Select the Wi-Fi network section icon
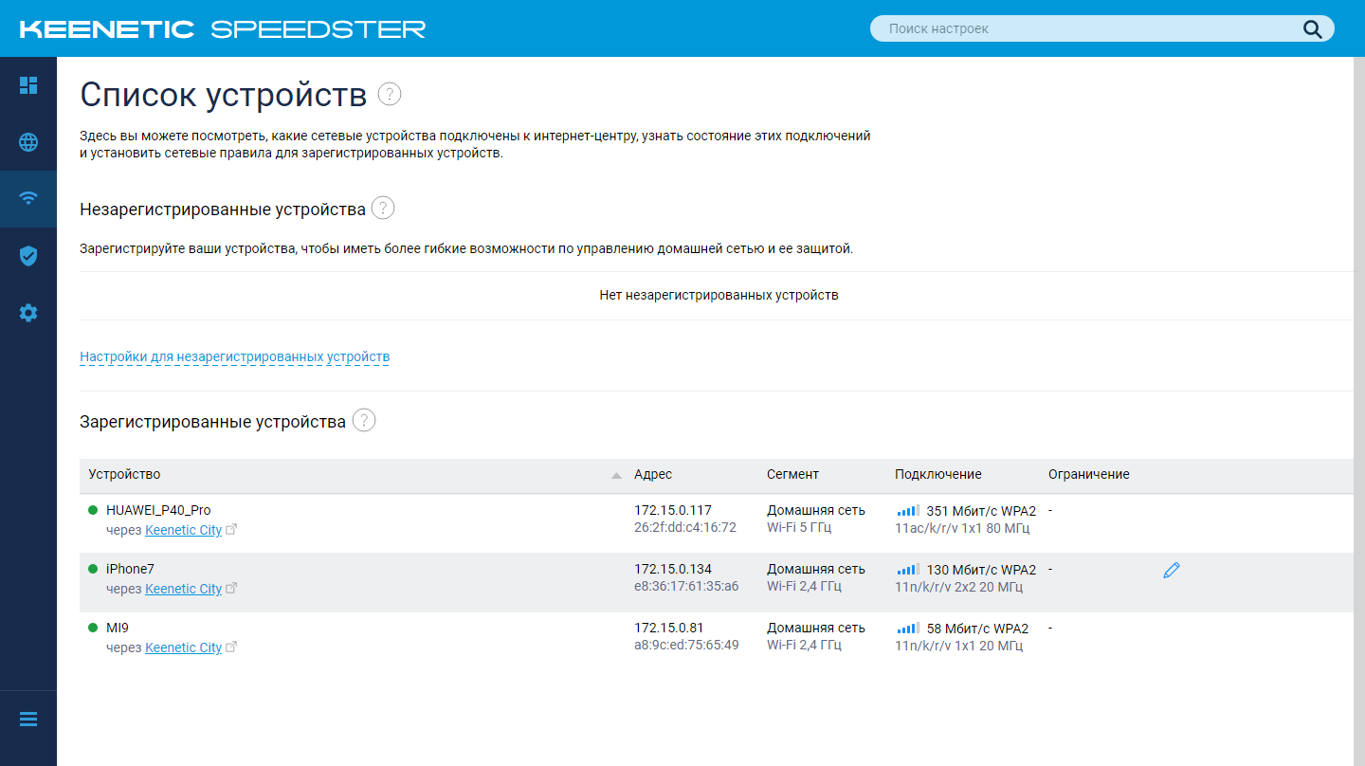 (28, 199)
